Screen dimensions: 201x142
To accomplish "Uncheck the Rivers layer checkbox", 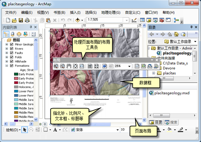I will 11,49.
